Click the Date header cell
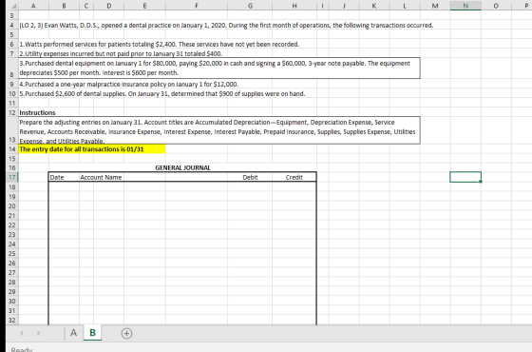 click(x=65, y=177)
